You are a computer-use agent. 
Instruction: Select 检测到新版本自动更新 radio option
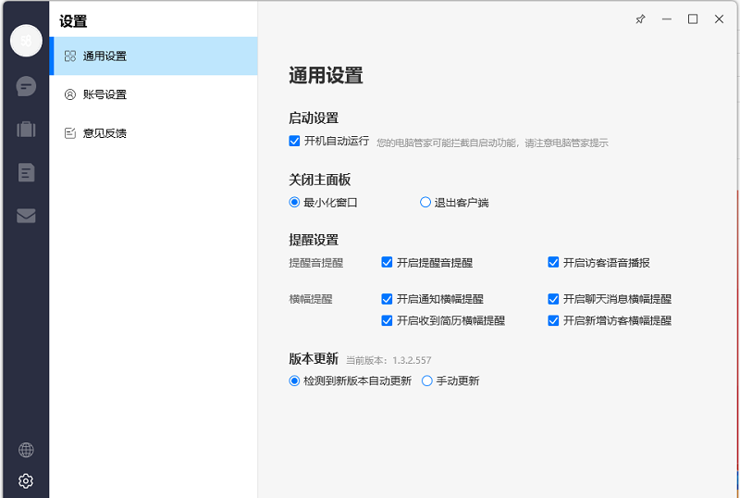[x=295, y=380]
